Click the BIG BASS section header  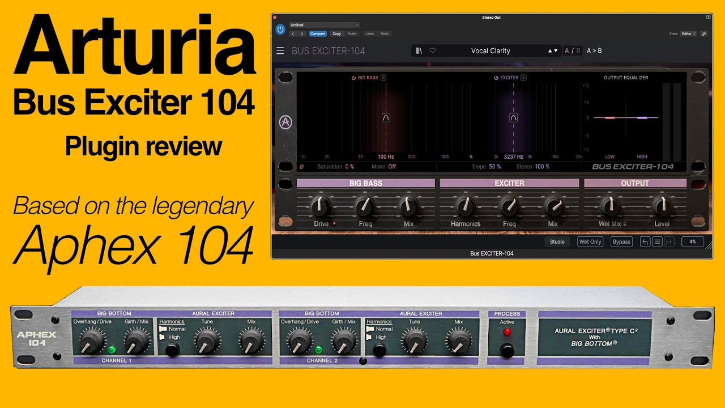tap(365, 183)
